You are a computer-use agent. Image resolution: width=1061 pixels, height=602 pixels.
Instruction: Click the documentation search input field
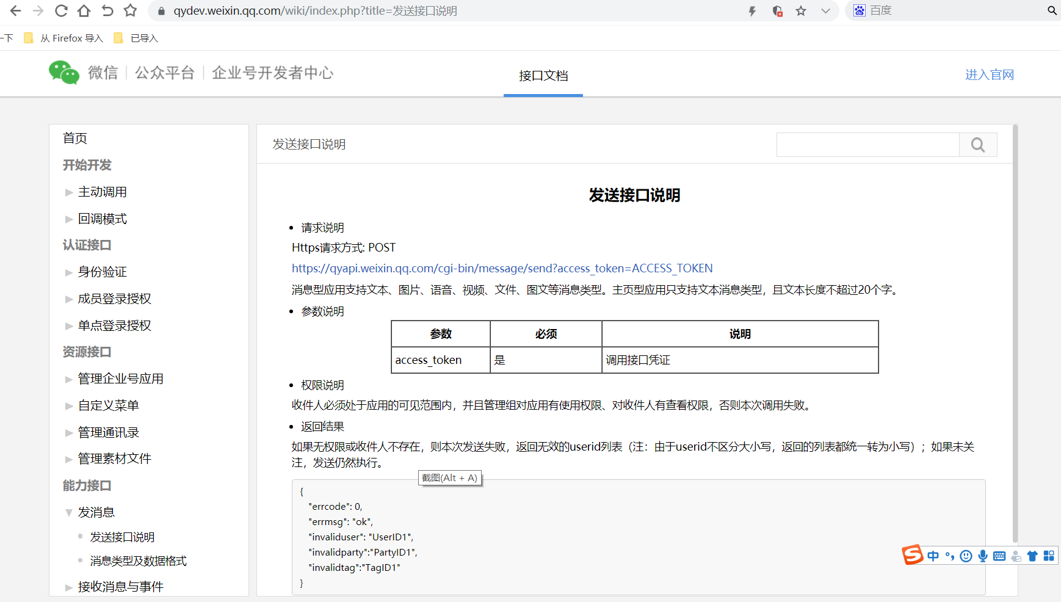(867, 145)
